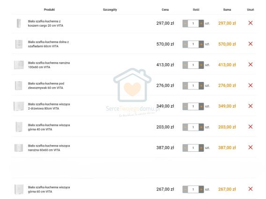This screenshot has height=199, width=266.
Task: Remove the hanging corner 60x60 cm cabinet
Action: tap(251, 147)
